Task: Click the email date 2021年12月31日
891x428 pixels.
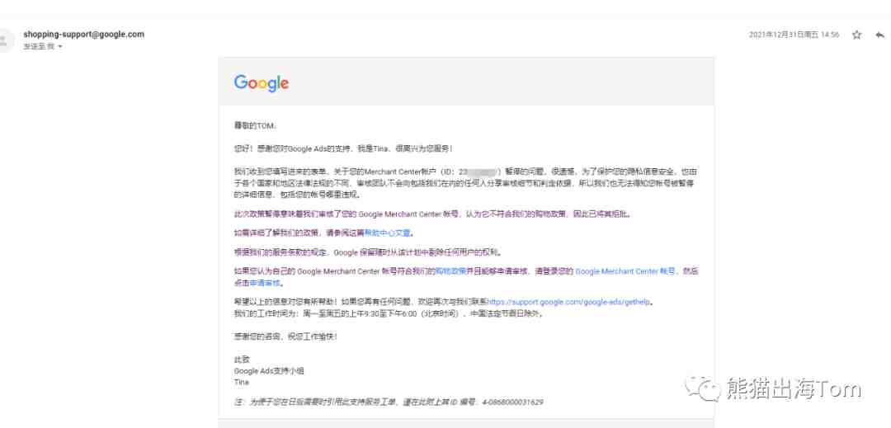Action: tap(794, 35)
